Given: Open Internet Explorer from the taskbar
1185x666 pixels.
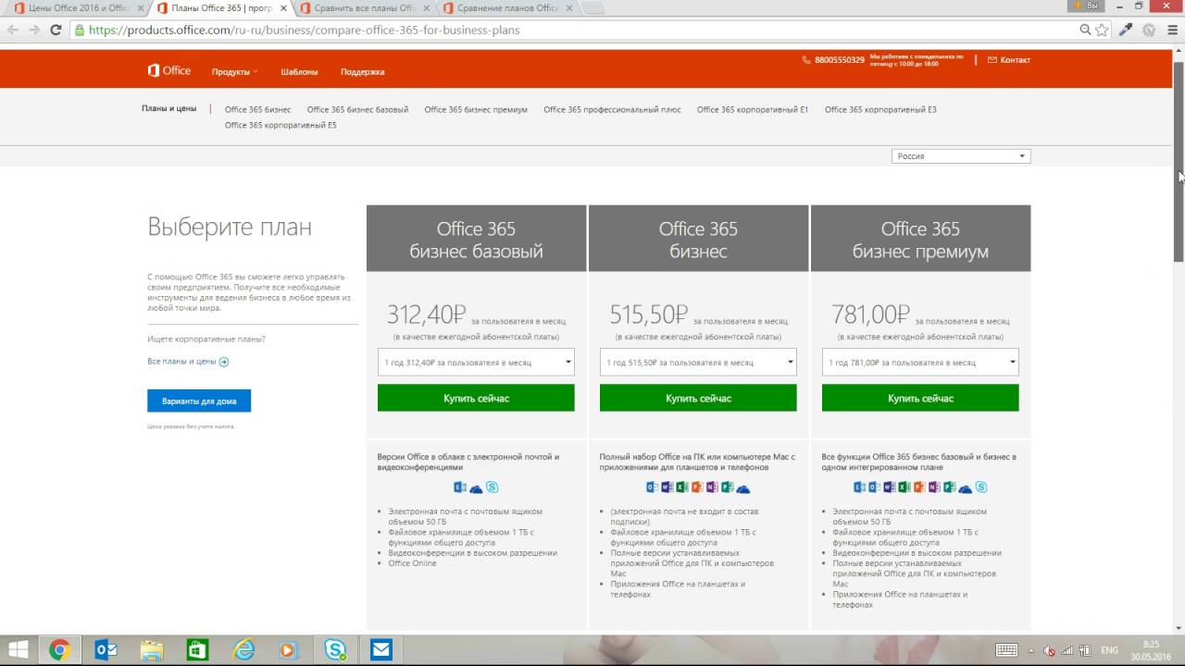Looking at the screenshot, I should pos(243,650).
